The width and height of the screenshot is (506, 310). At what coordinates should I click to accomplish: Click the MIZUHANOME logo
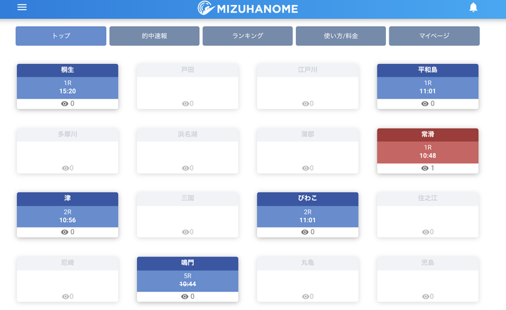(x=248, y=8)
